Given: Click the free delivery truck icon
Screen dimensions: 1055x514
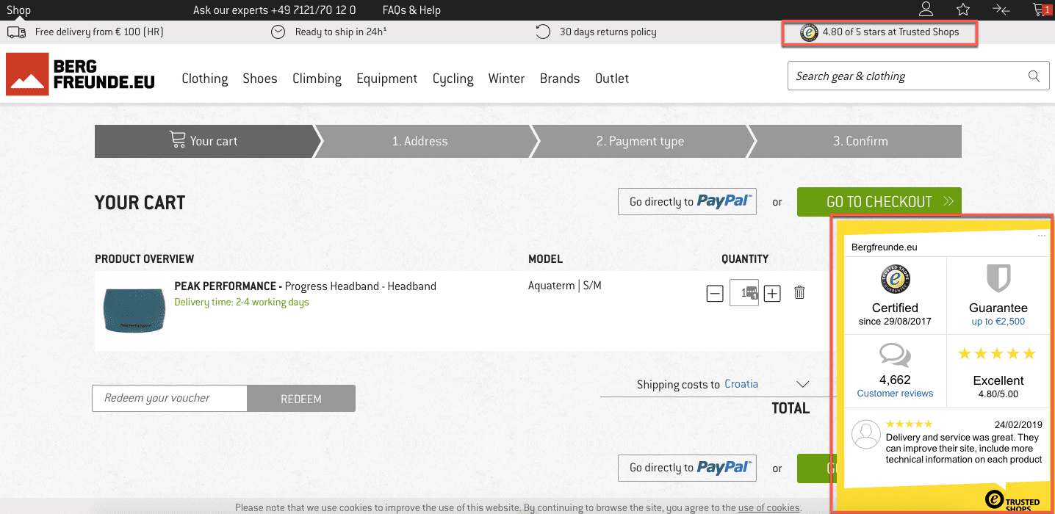Looking at the screenshot, I should (16, 32).
